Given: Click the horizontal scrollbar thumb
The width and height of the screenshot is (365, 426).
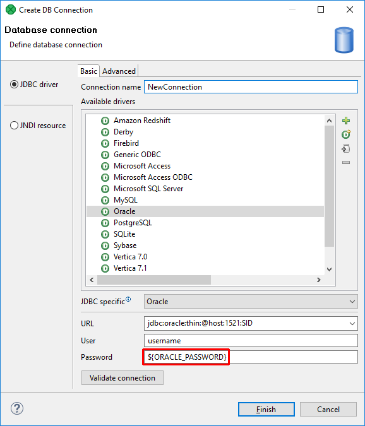Looking at the screenshot, I should click(154, 280).
